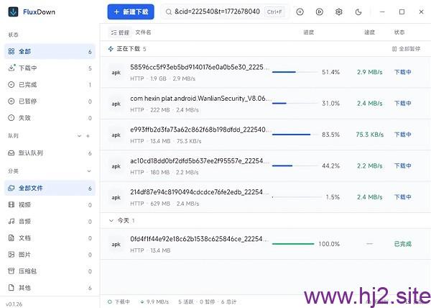
Task: Select 全部文件 category
Action: (50, 189)
